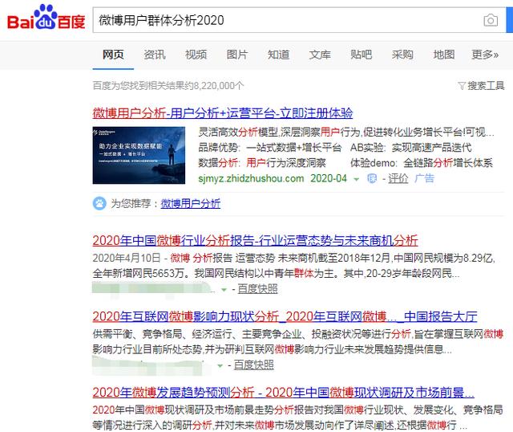513x432 pixels.
Task: Open the 微博用户分析 recommended search link
Action: coord(191,203)
